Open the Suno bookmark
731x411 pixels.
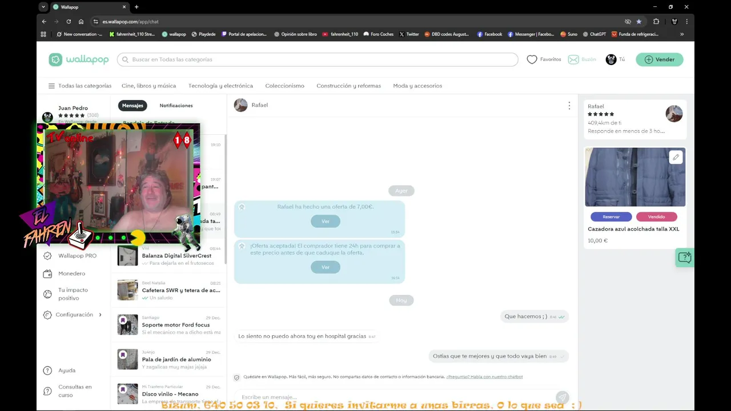coord(569,34)
